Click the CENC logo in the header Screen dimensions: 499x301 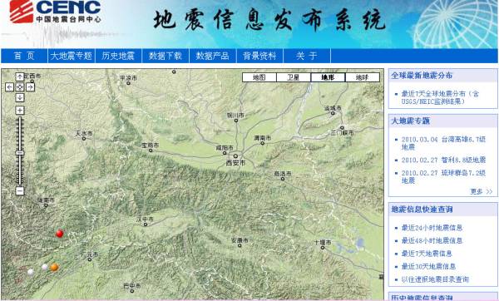pos(56,12)
